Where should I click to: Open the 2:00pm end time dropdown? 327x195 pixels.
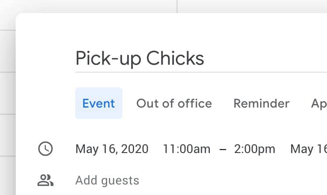point(254,149)
